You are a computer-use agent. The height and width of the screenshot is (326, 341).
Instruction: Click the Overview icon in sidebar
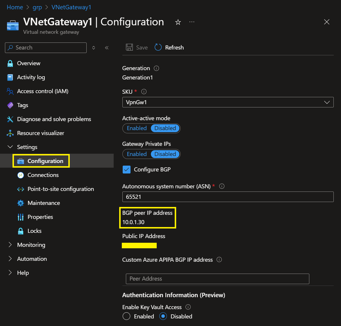pyautogui.click(x=10, y=63)
